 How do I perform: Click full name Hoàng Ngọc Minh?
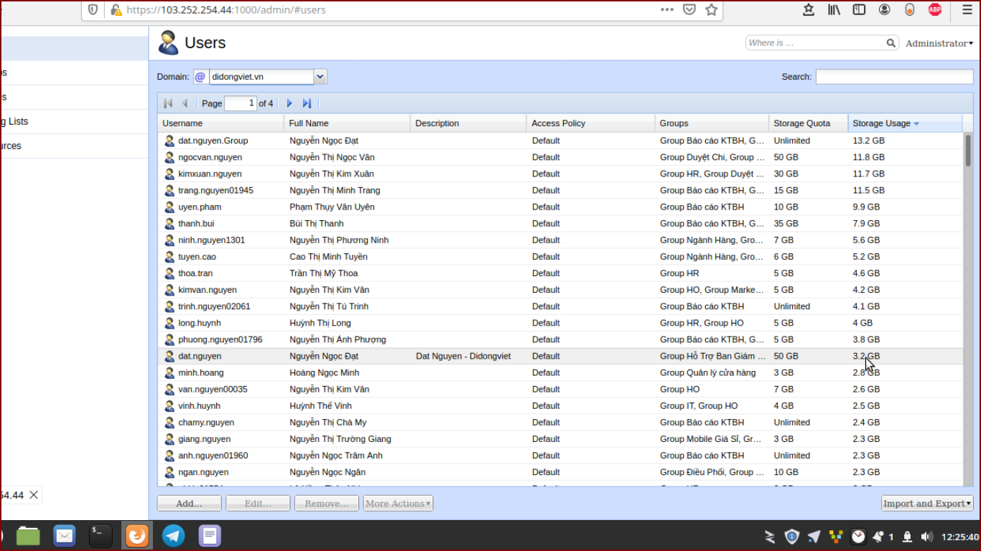click(324, 373)
